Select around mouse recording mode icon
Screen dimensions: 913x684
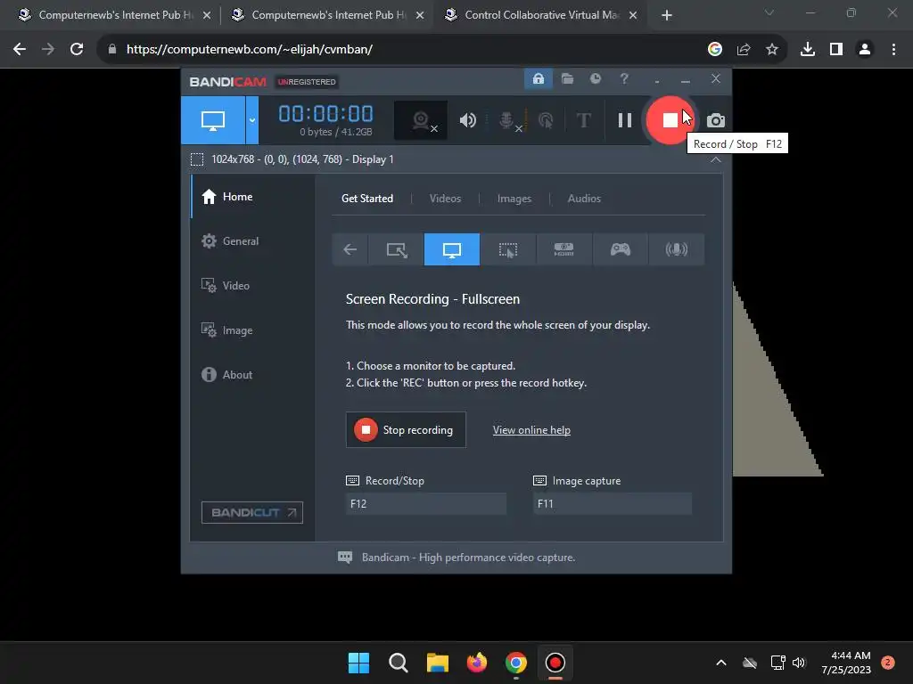[x=507, y=249]
